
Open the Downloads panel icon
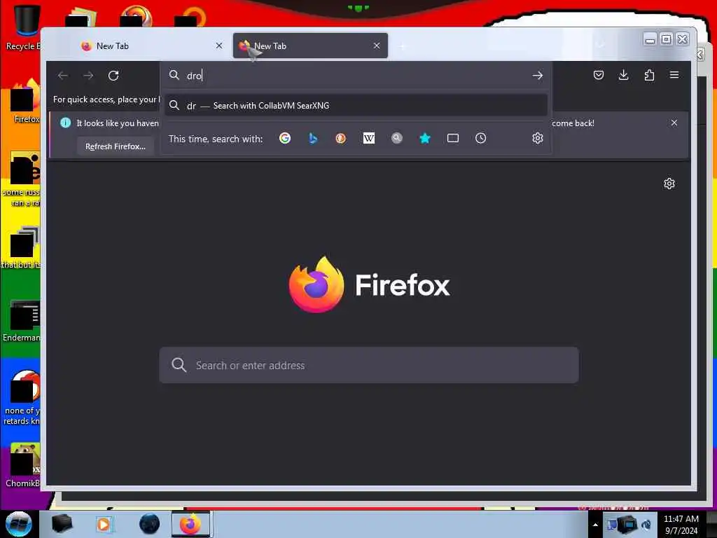(x=623, y=75)
